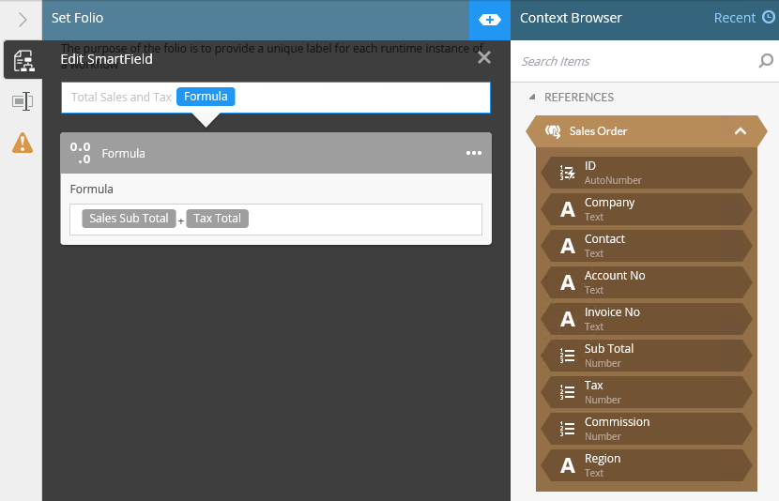Click the number icon beside Tax
Image resolution: width=779 pixels, height=501 pixels.
(568, 392)
